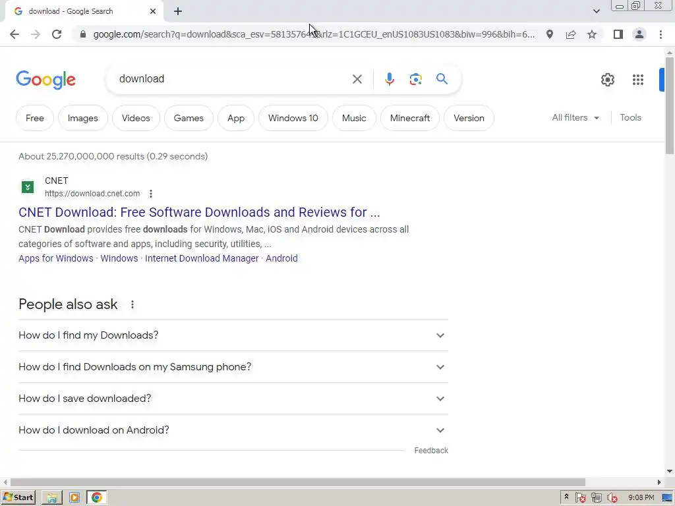Go back to the previous page
This screenshot has height=506, width=675.
pyautogui.click(x=15, y=34)
